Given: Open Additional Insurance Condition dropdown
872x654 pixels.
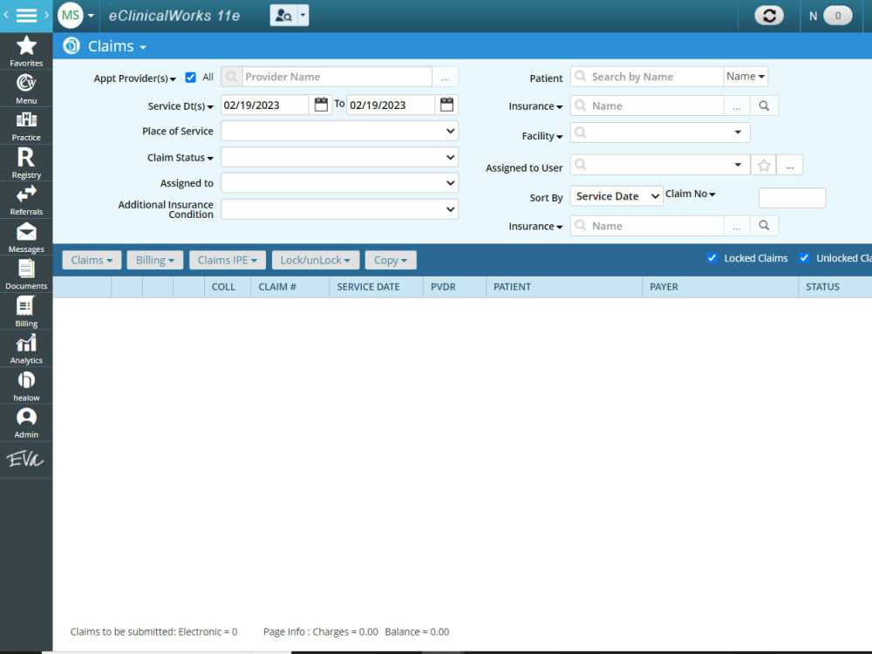Looking at the screenshot, I should [x=339, y=209].
